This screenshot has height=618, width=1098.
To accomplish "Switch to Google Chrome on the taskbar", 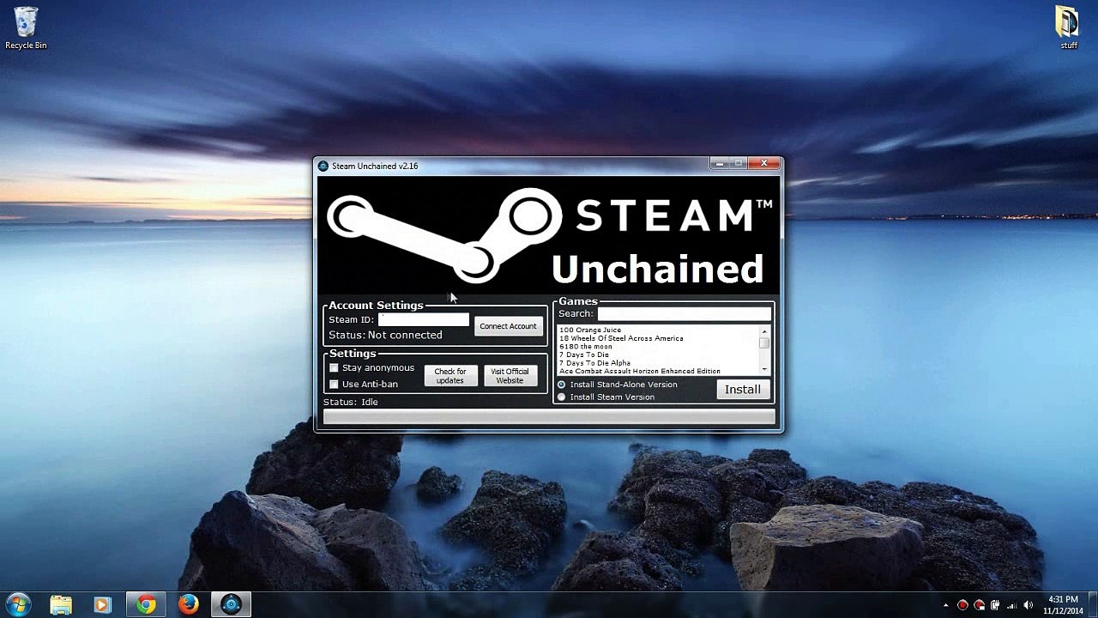I will pyautogui.click(x=146, y=605).
